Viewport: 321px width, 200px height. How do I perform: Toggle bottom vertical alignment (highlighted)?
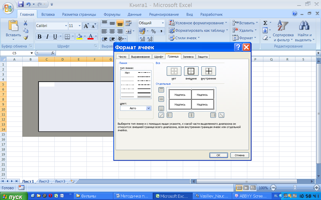(x=120, y=23)
